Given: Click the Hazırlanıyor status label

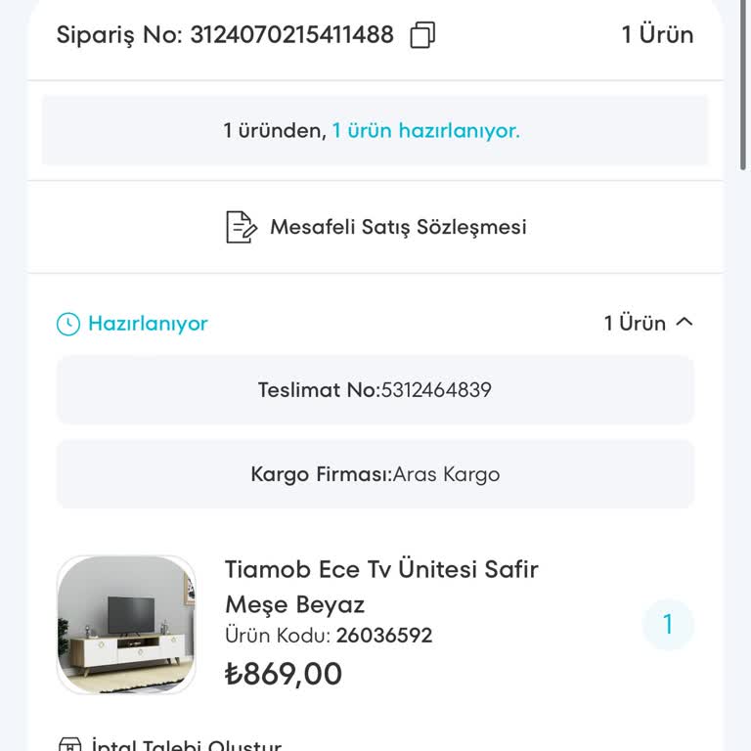Looking at the screenshot, I should click(x=148, y=324).
